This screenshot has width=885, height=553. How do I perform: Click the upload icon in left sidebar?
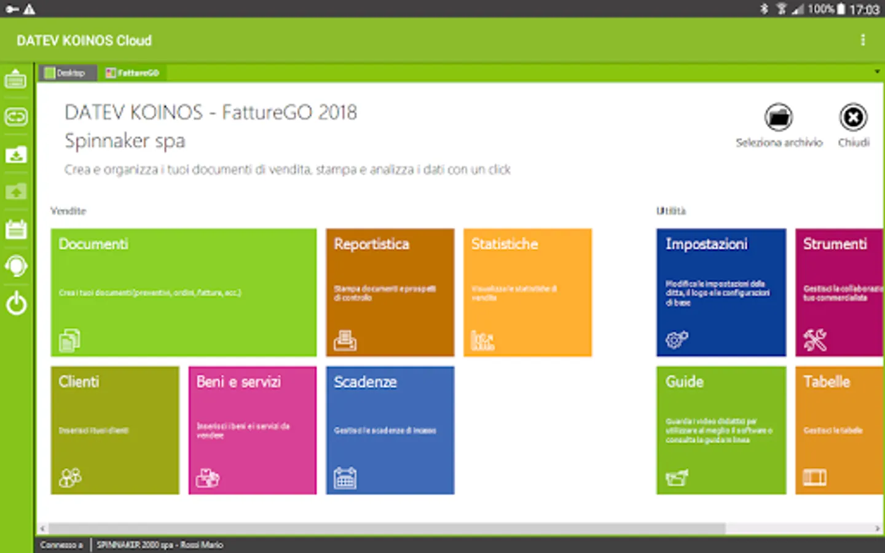[16, 192]
